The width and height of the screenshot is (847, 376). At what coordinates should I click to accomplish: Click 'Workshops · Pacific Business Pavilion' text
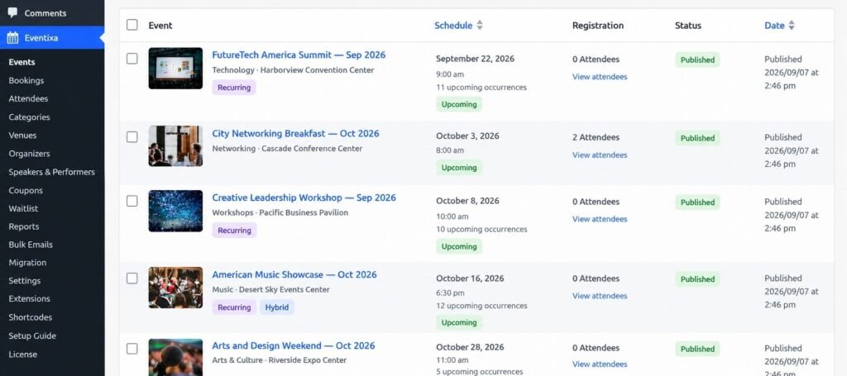point(280,212)
